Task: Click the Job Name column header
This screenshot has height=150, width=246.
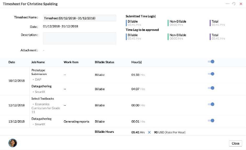Action: click(x=38, y=62)
